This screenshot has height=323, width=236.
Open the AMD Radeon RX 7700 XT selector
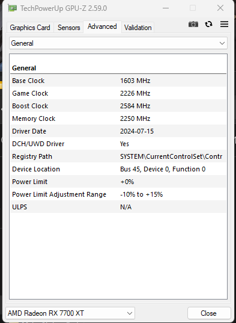click(70, 313)
